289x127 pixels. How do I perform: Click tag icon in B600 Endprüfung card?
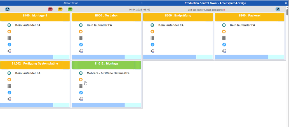(x=152, y=51)
